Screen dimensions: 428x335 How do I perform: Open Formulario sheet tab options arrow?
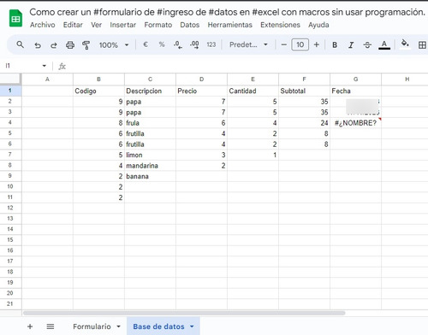(x=118, y=326)
